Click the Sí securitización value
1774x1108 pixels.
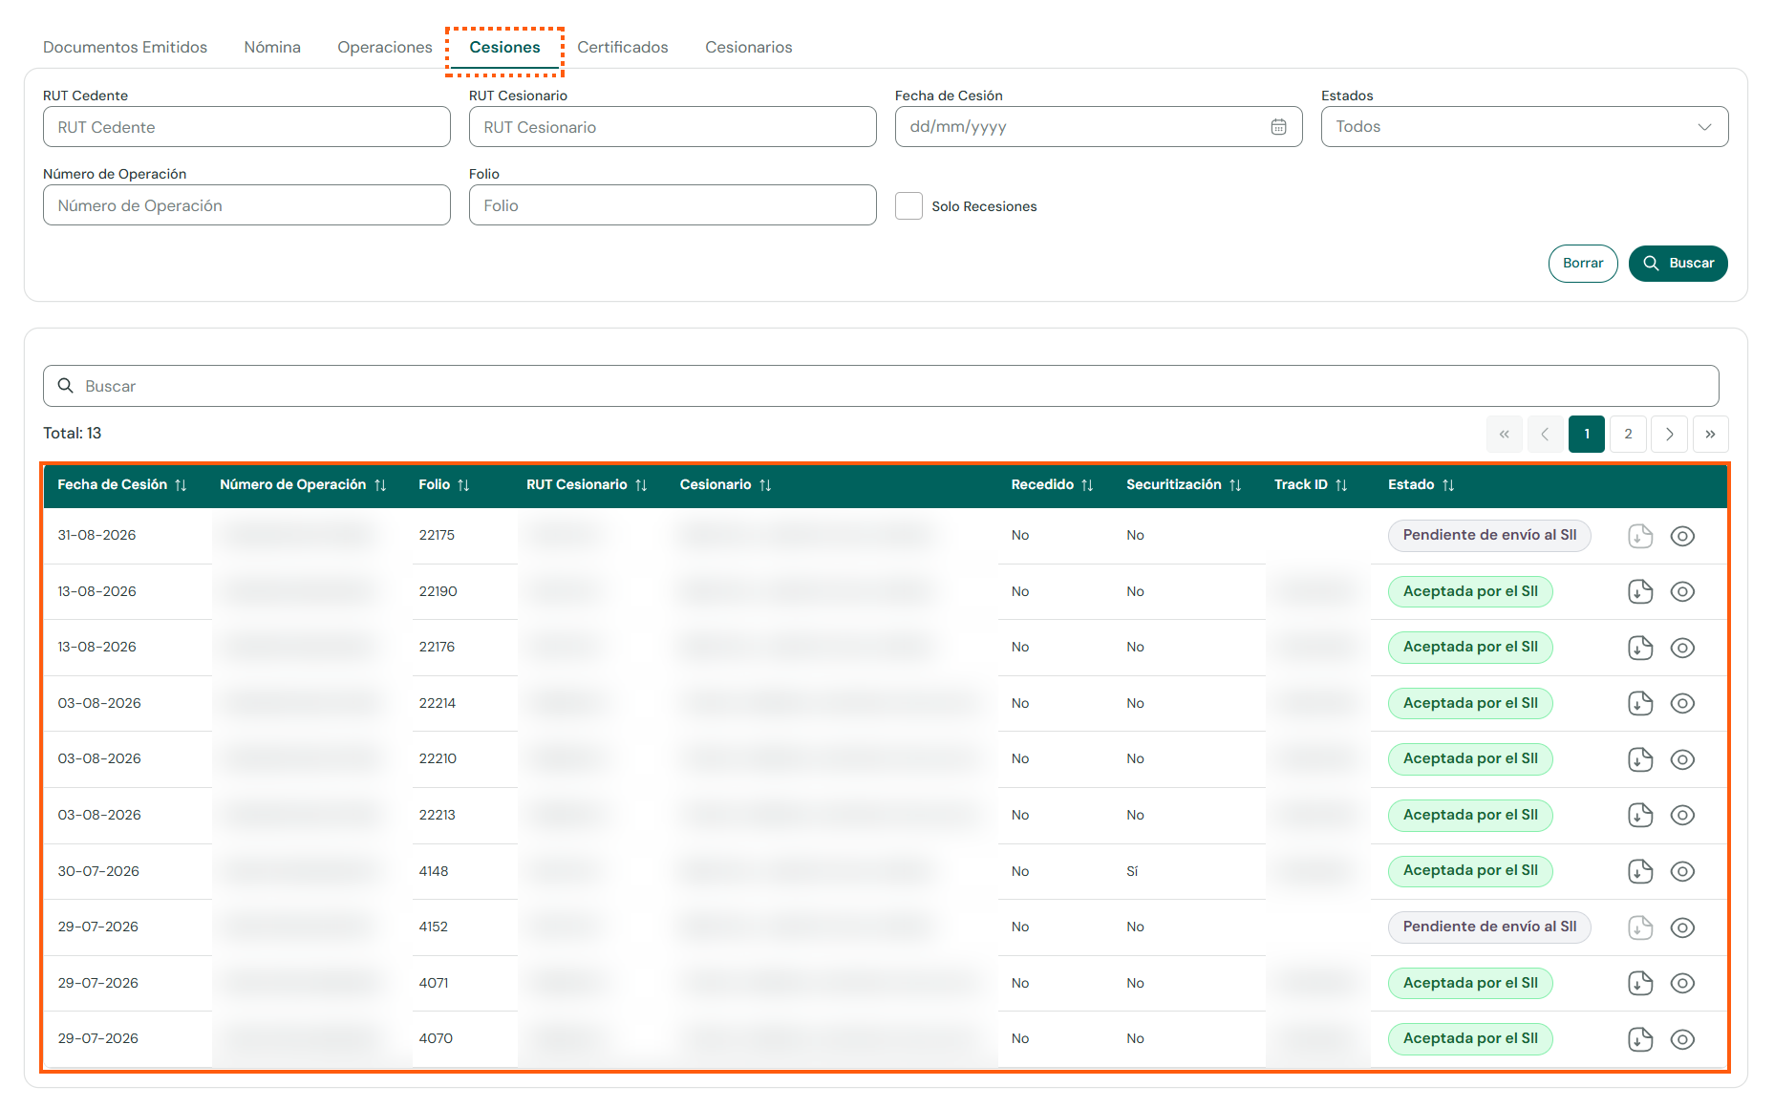click(x=1132, y=871)
